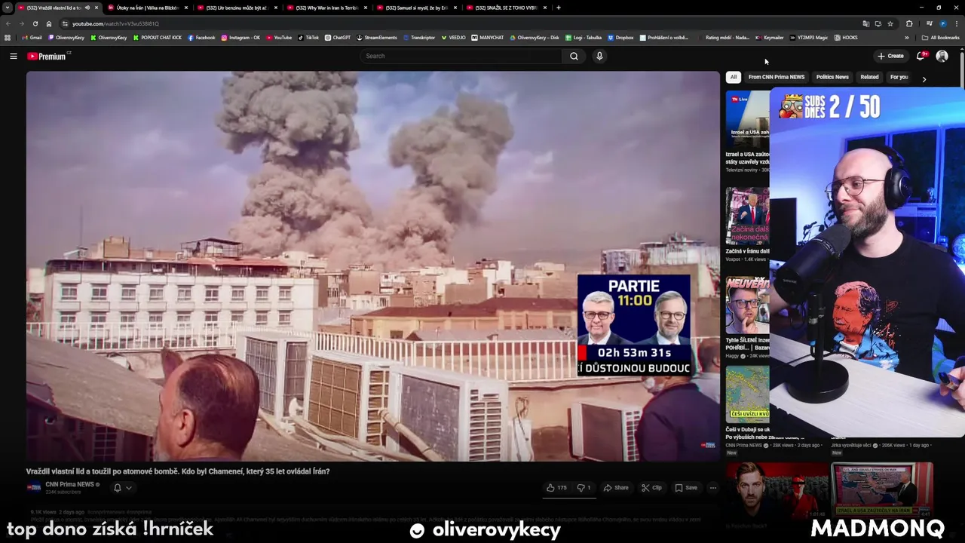Open the account avatar menu
965x543 pixels.
click(942, 56)
